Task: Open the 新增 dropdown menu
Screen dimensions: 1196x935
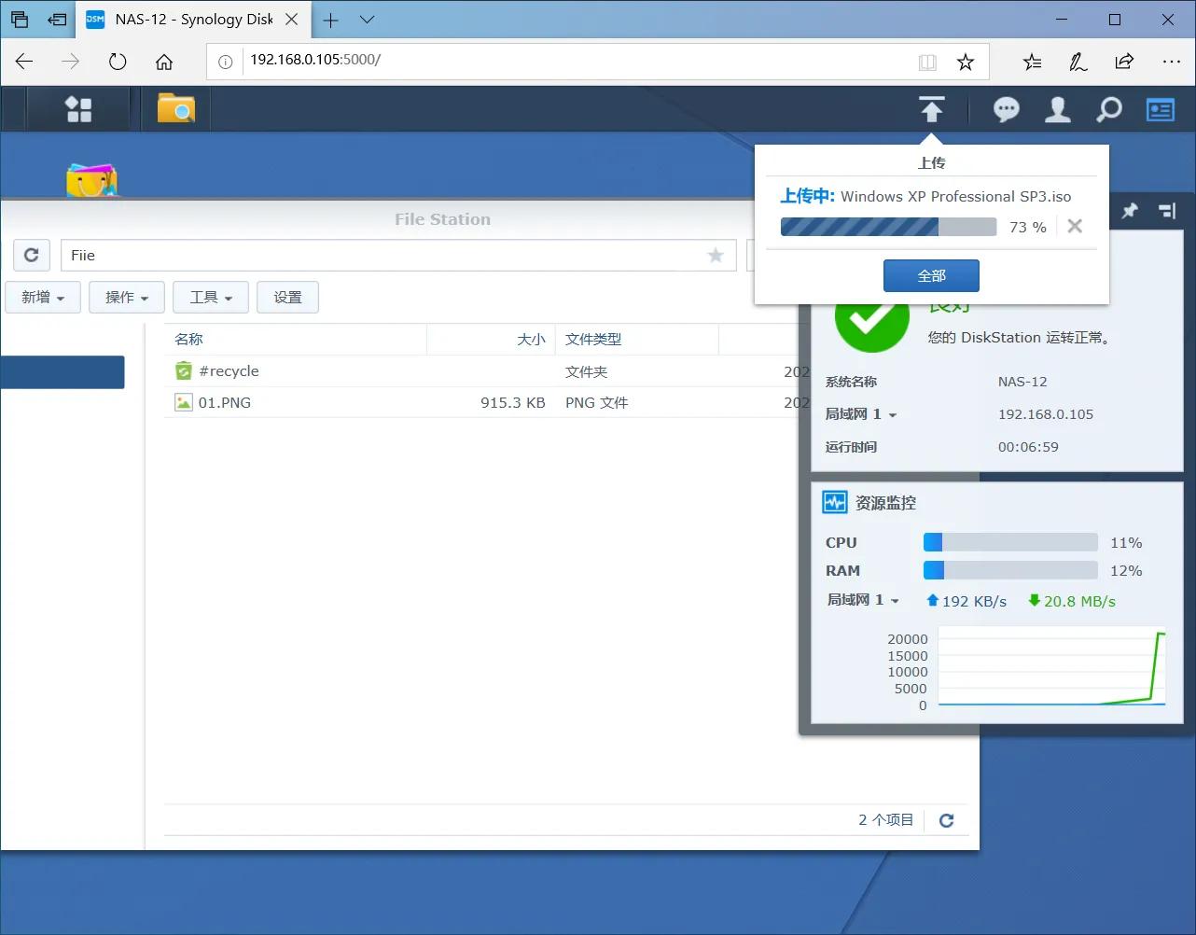Action: [x=42, y=297]
